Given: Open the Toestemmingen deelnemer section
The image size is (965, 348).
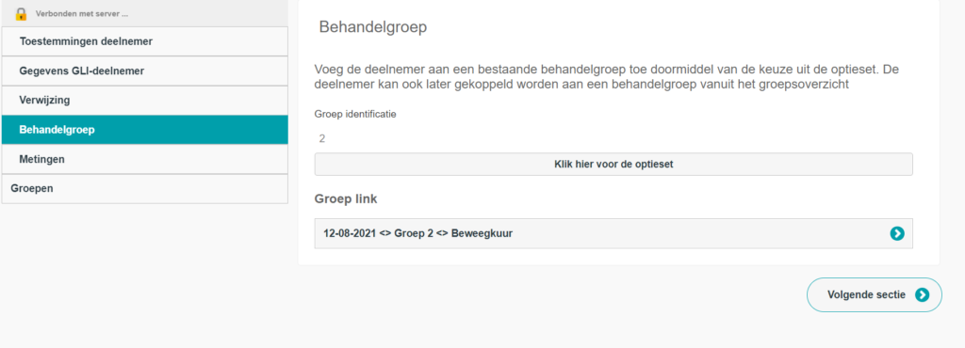Looking at the screenshot, I should pyautogui.click(x=144, y=41).
